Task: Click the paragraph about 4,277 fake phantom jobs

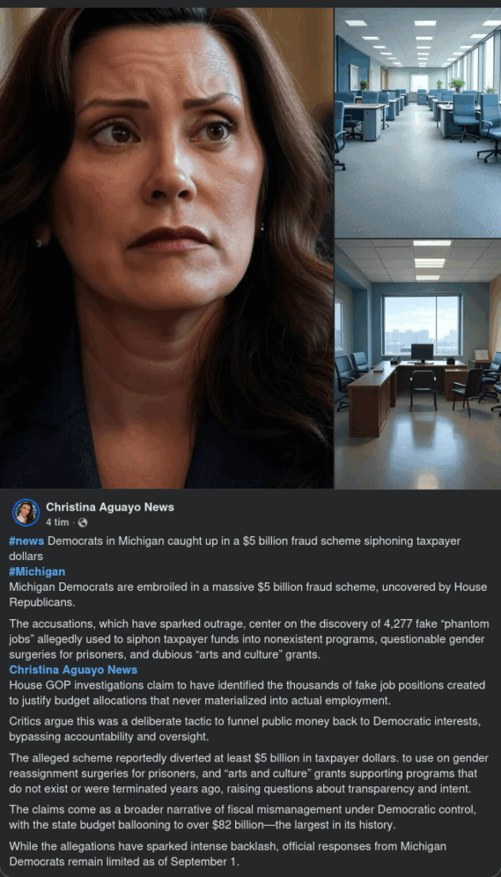Action: [249, 639]
